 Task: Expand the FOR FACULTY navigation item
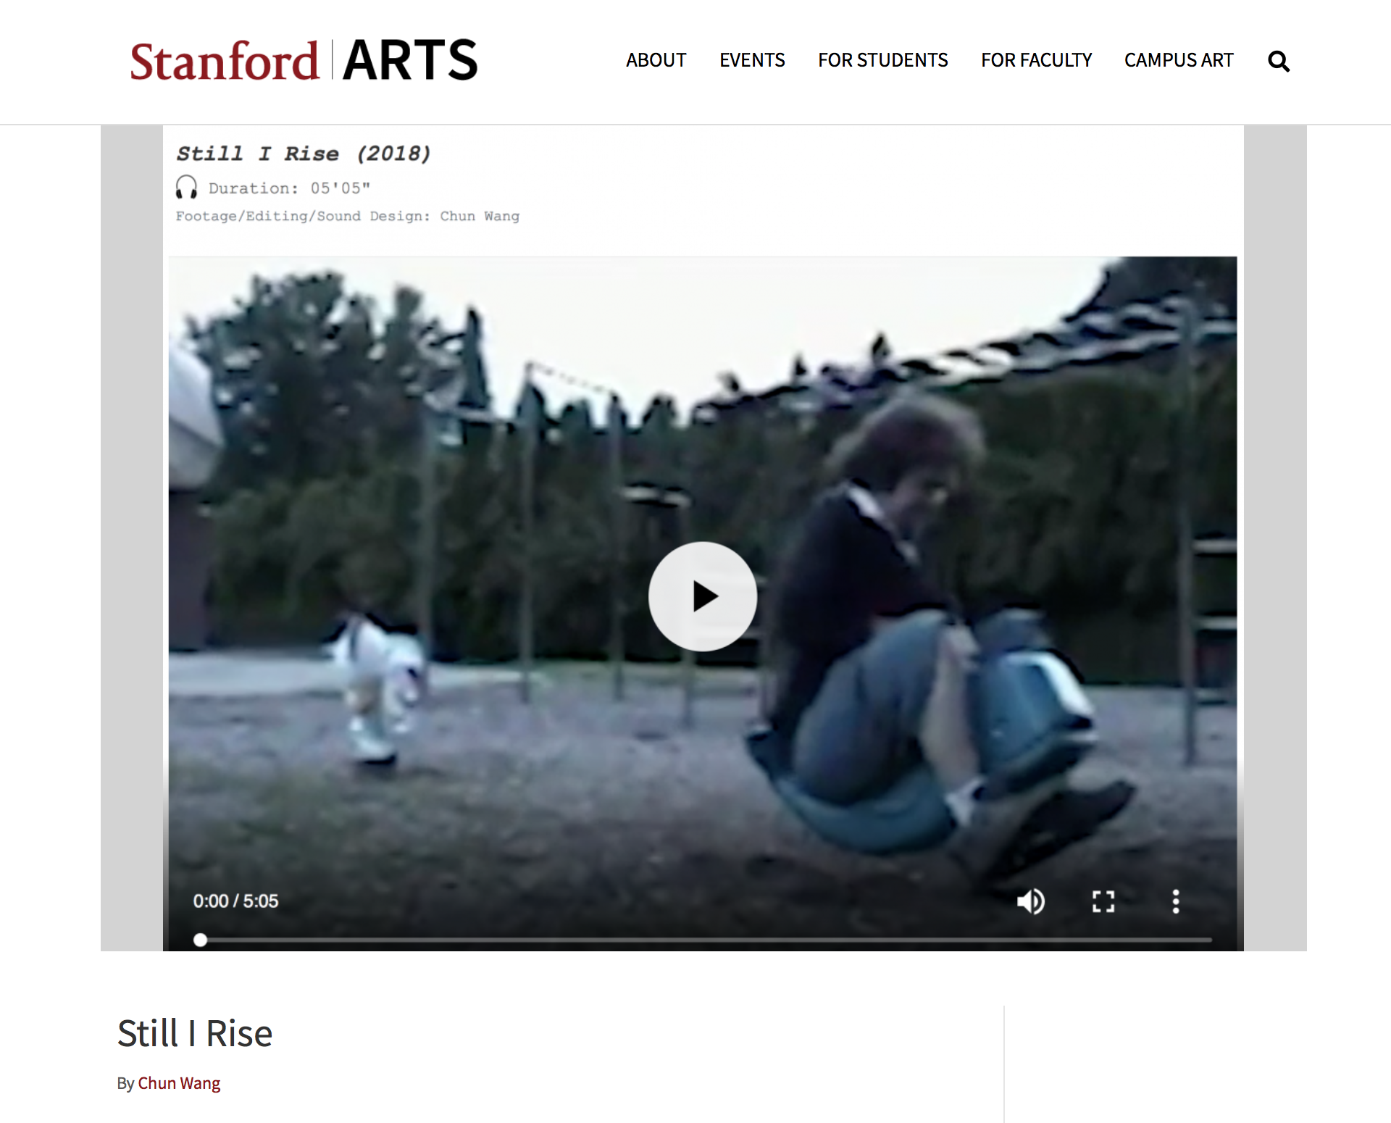(x=1037, y=60)
